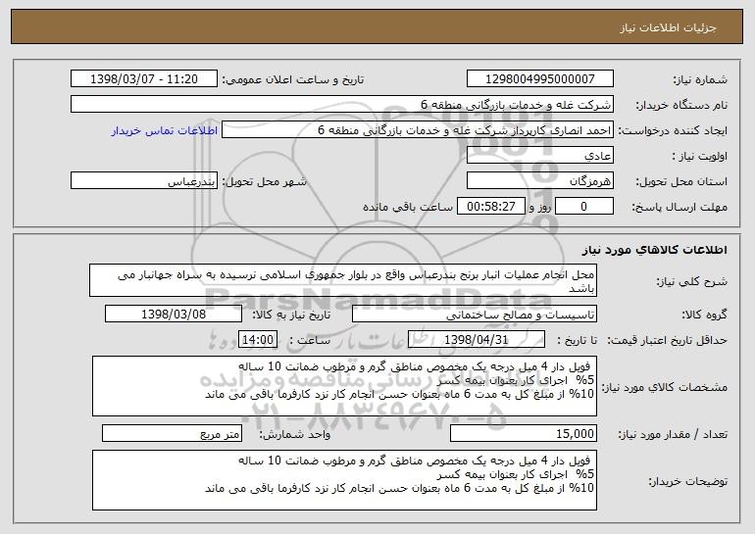Click the تاریخ نیاز به کالا label
755x534 pixels.
(x=291, y=316)
